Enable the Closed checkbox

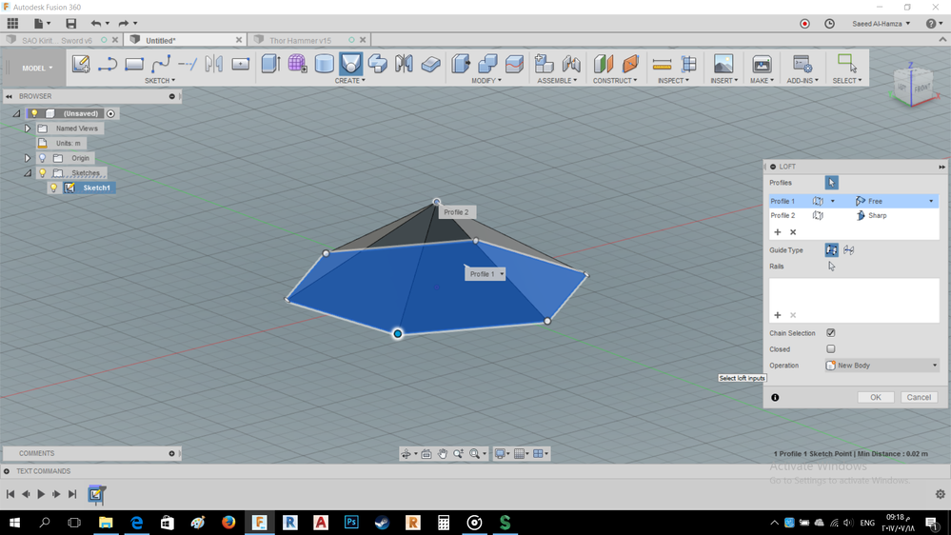point(831,349)
